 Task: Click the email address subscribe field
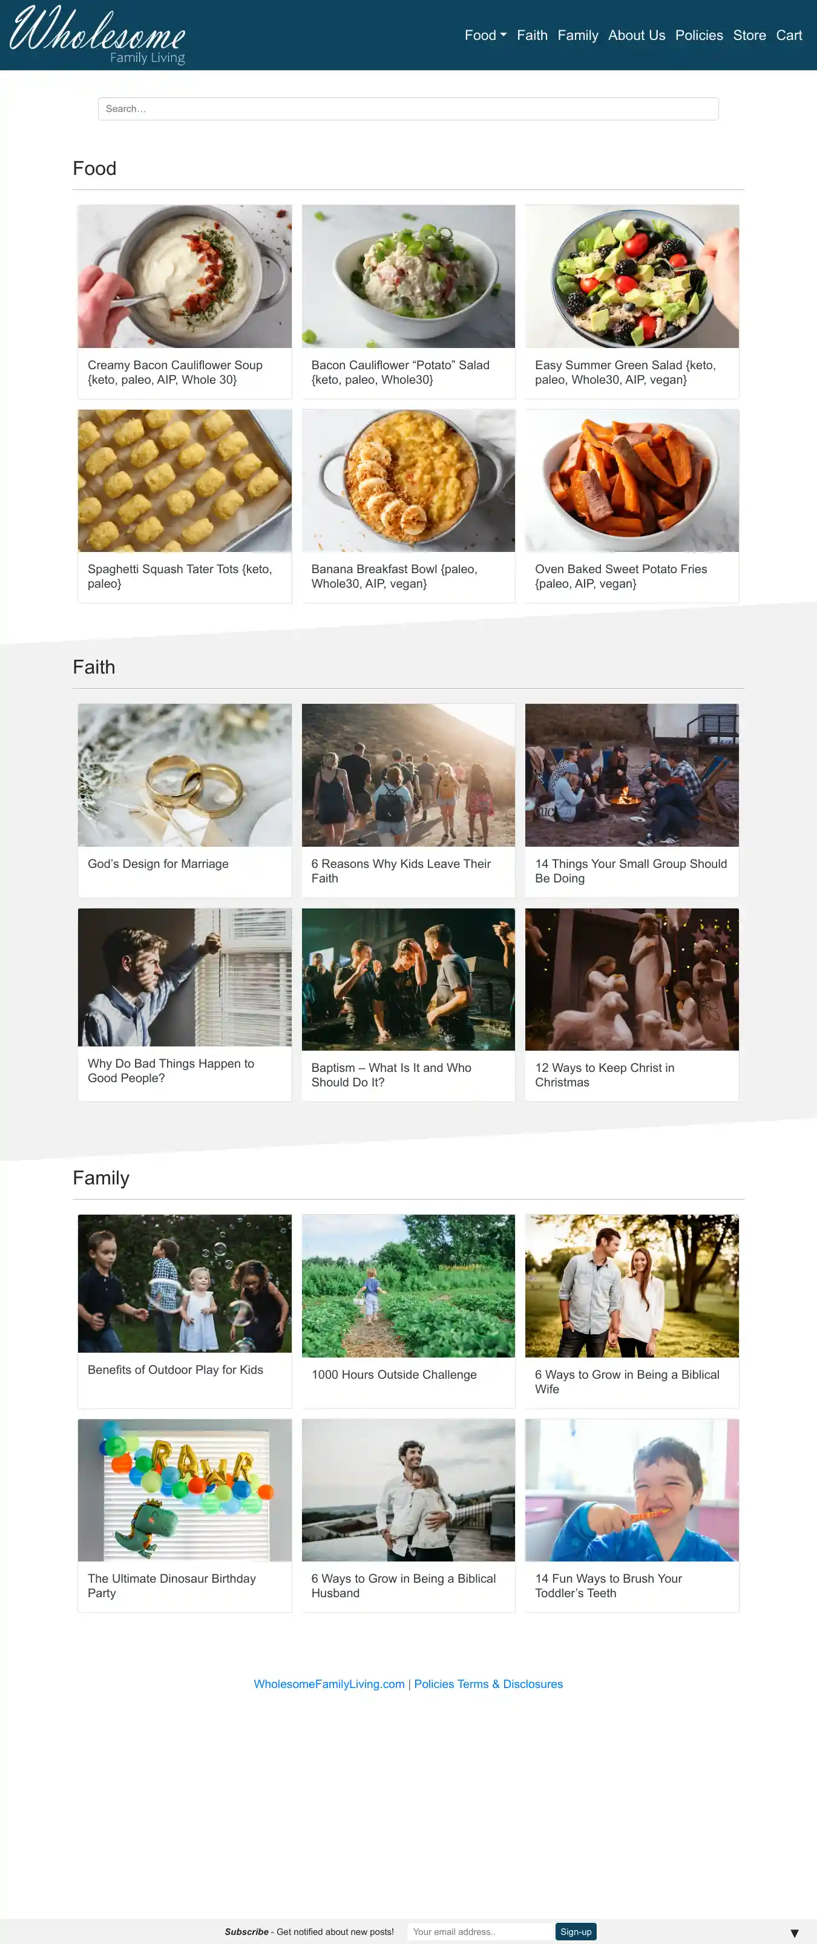[x=479, y=1931]
